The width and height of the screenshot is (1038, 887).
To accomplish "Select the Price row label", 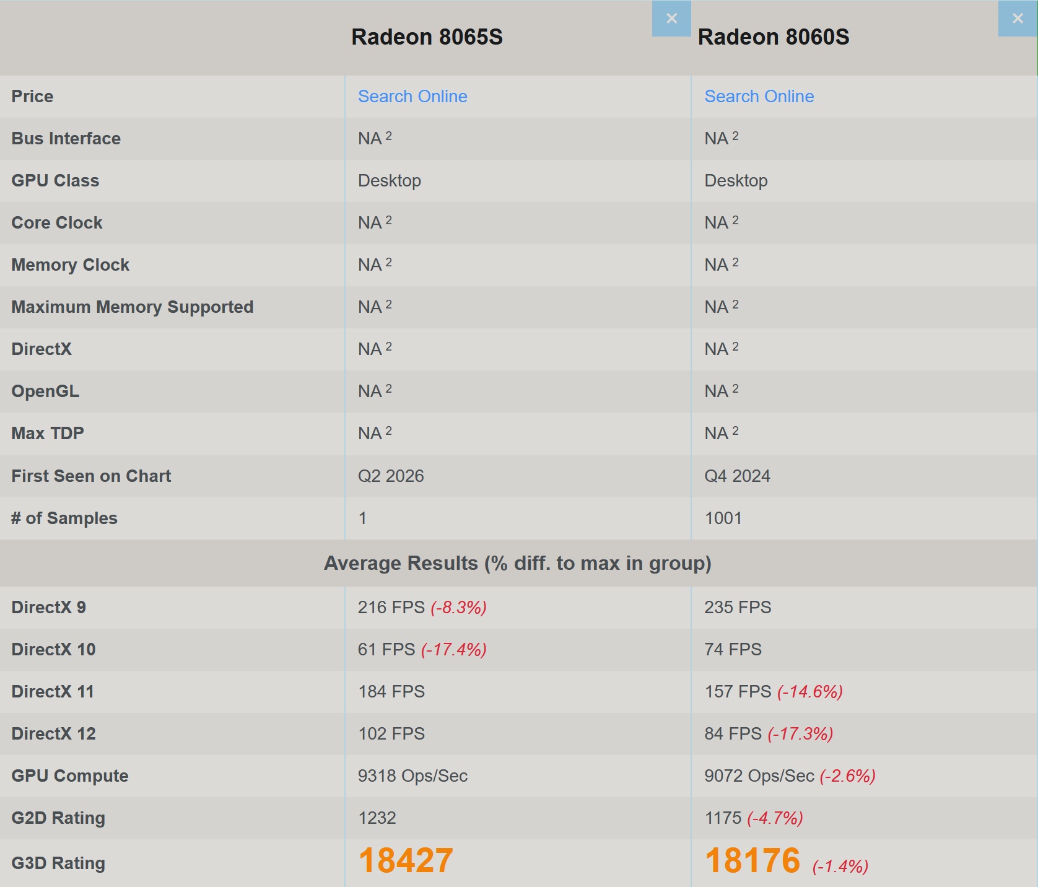I will coord(32,97).
